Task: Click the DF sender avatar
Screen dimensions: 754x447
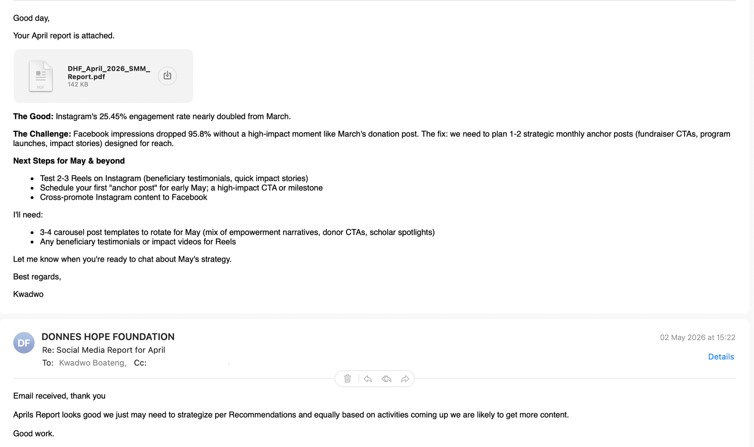Action: [x=24, y=343]
